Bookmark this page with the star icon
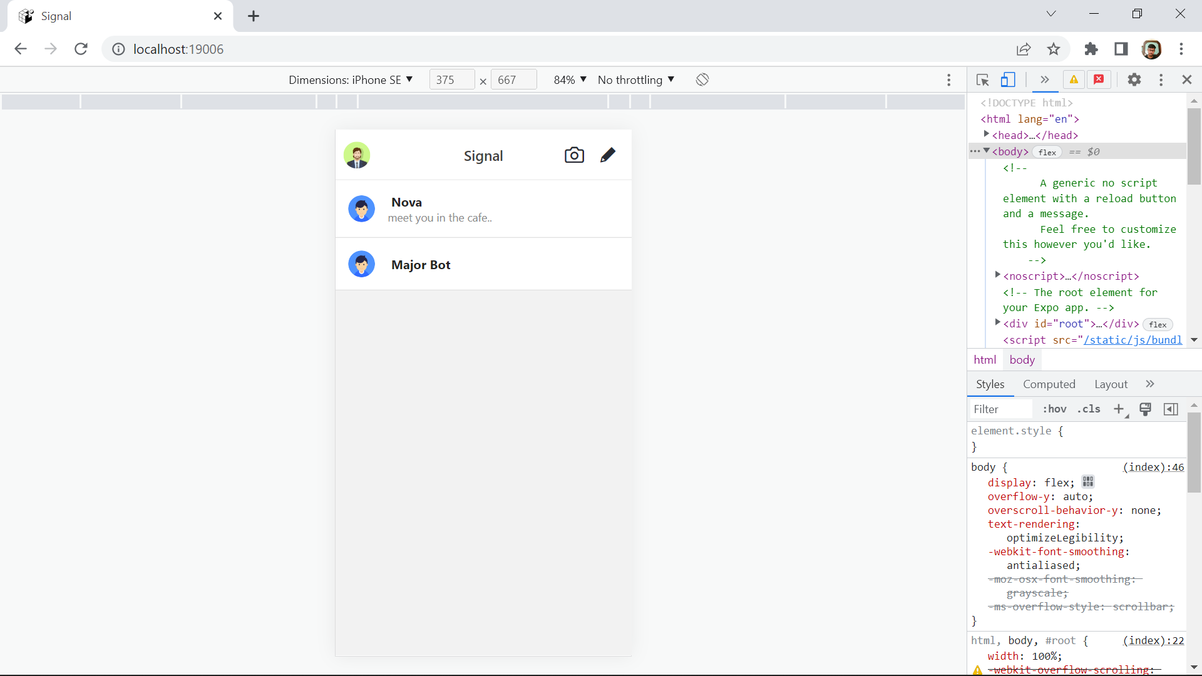Image resolution: width=1202 pixels, height=676 pixels. [1054, 49]
